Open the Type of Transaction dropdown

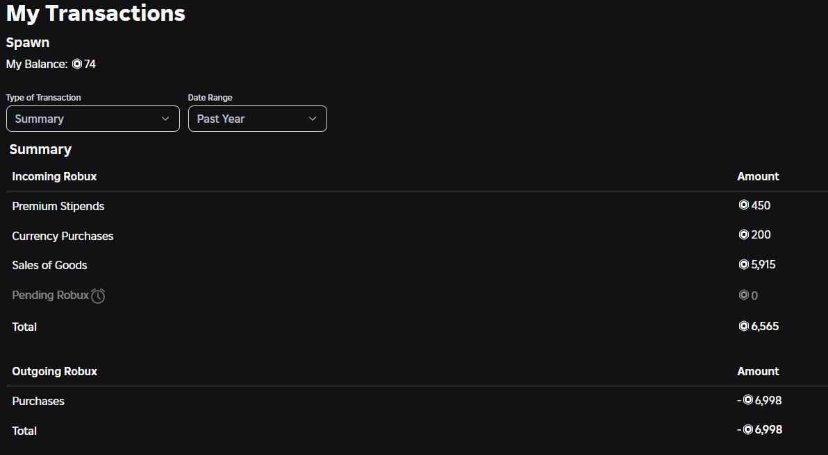(x=92, y=119)
